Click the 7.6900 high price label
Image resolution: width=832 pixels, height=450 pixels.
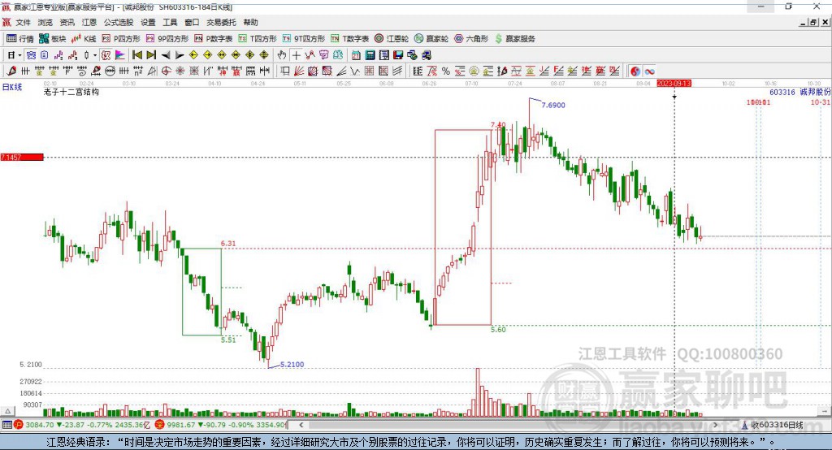tap(552, 105)
